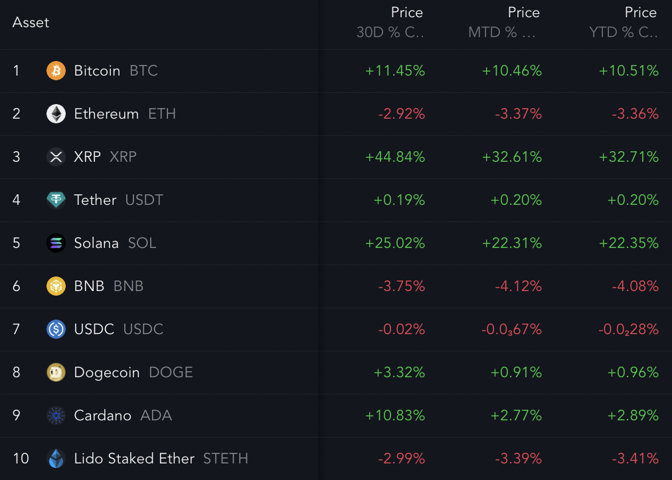
Task: Click the Bitcoin coin icon
Action: (x=56, y=71)
